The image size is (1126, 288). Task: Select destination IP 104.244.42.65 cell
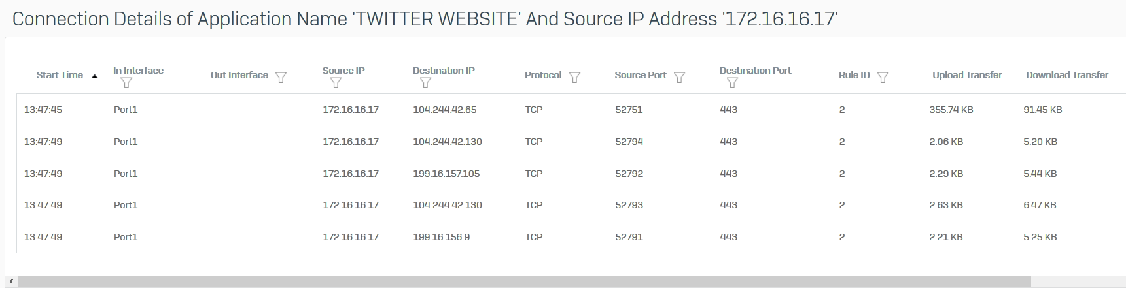tap(444, 110)
